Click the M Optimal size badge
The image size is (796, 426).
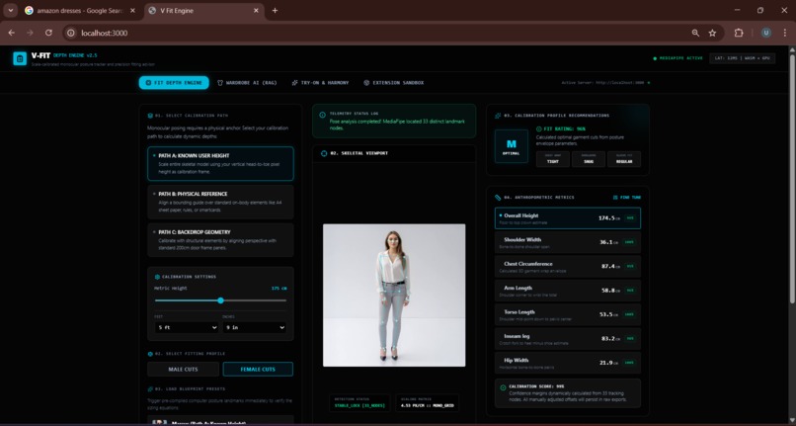click(512, 146)
